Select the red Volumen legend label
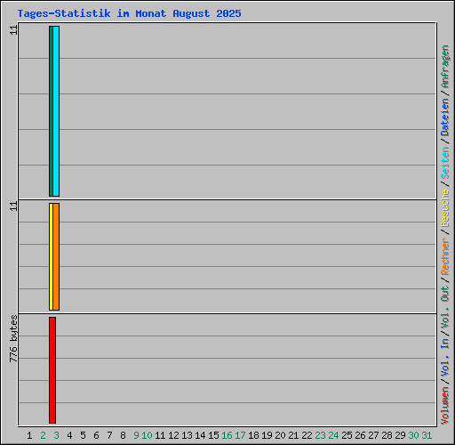Image resolution: width=455 pixels, height=445 pixels. (x=445, y=406)
